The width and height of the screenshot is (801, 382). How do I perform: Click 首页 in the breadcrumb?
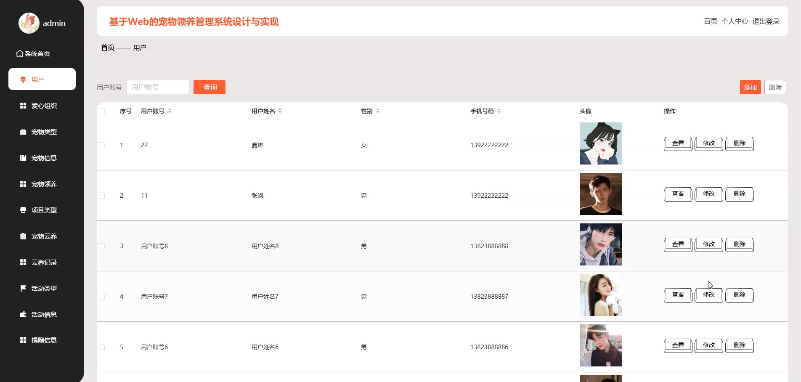click(x=108, y=48)
